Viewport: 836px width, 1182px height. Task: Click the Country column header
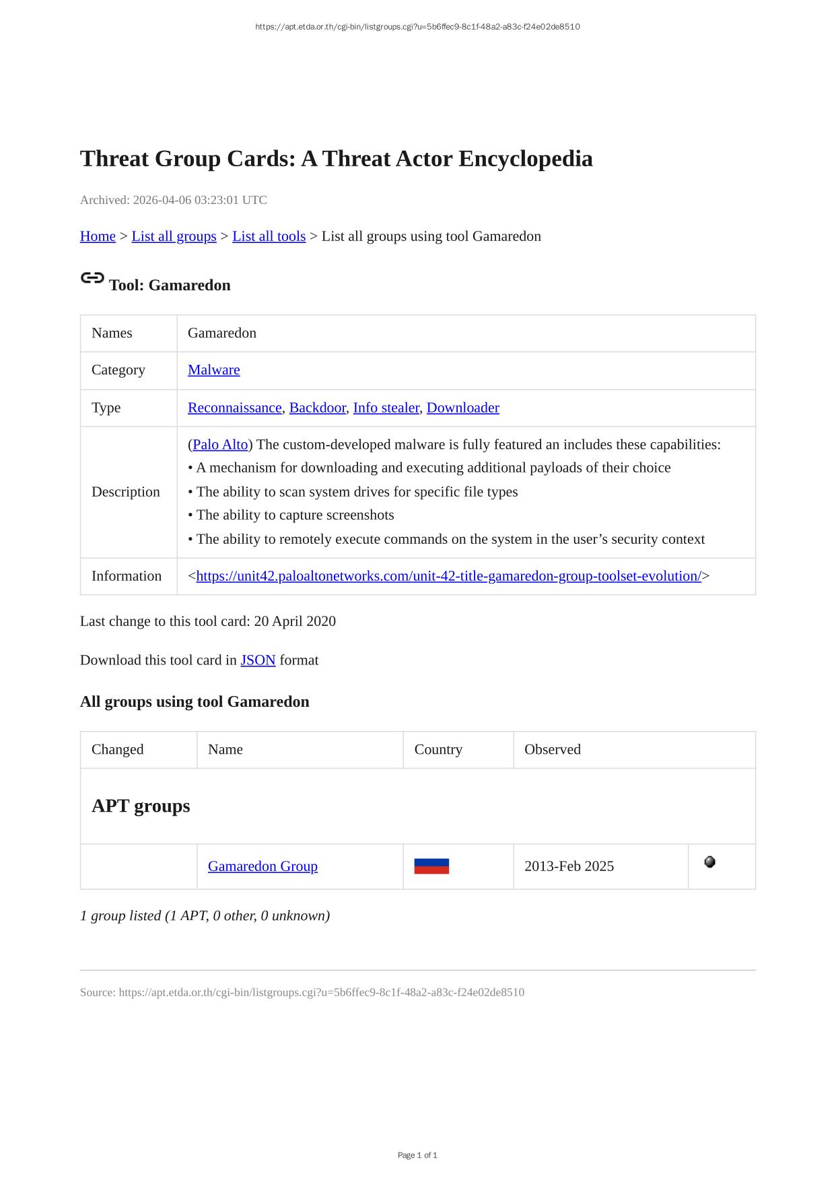point(438,750)
